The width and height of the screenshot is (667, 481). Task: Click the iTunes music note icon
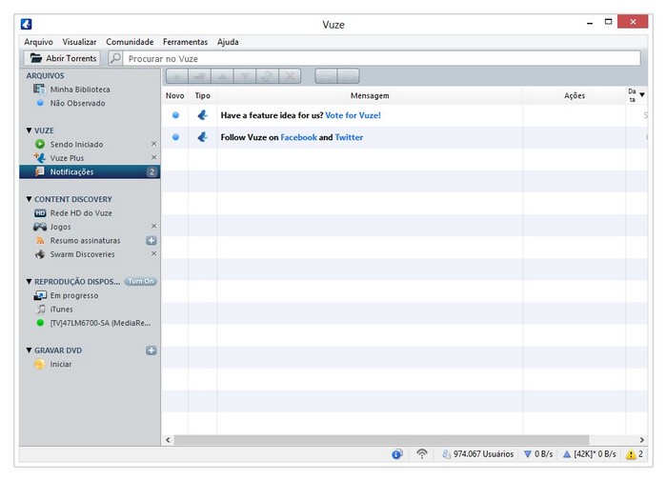coord(40,309)
